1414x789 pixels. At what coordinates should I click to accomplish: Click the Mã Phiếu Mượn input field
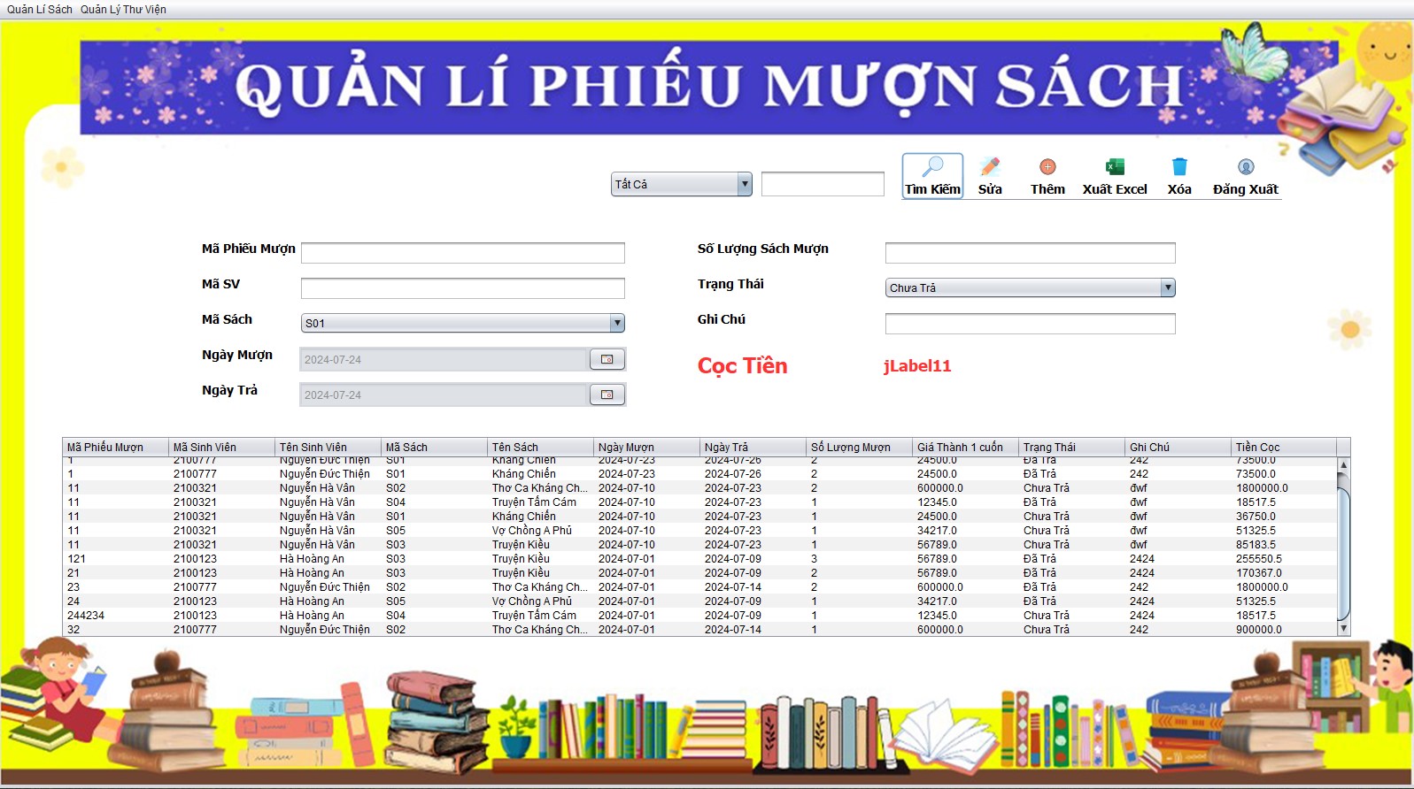click(463, 253)
